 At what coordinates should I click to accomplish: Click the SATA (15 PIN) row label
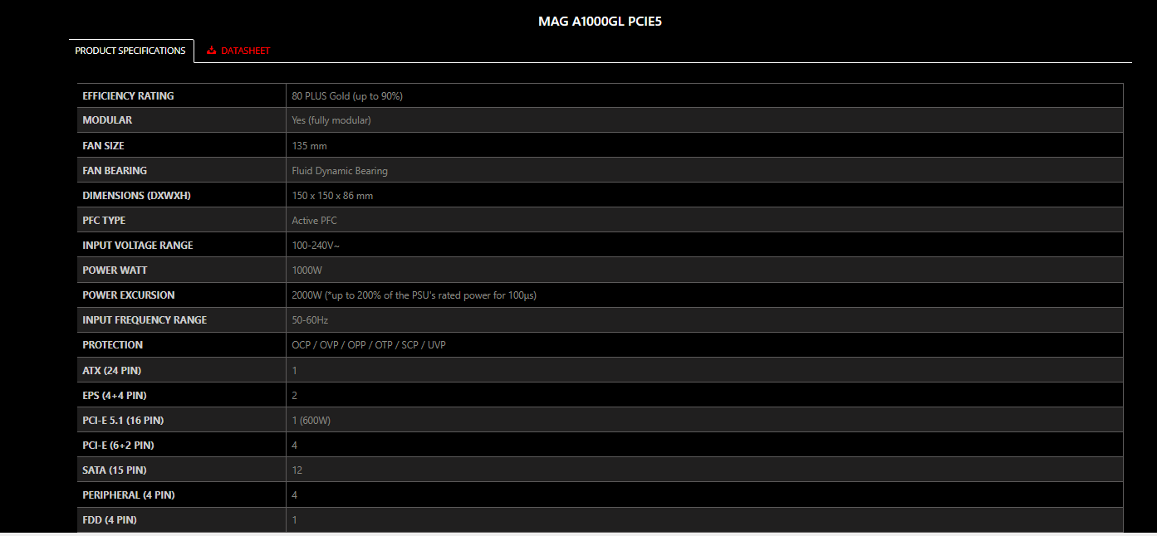pyautogui.click(x=115, y=470)
